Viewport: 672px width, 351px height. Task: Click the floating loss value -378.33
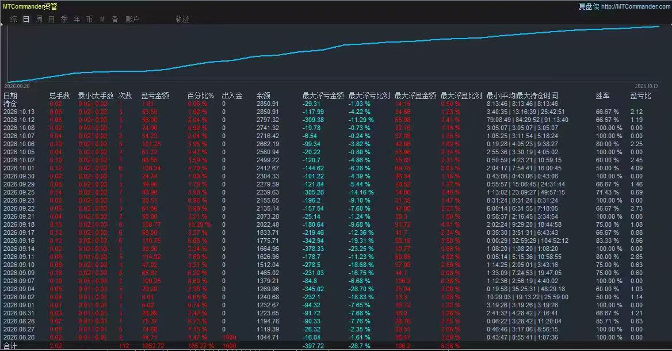point(314,249)
